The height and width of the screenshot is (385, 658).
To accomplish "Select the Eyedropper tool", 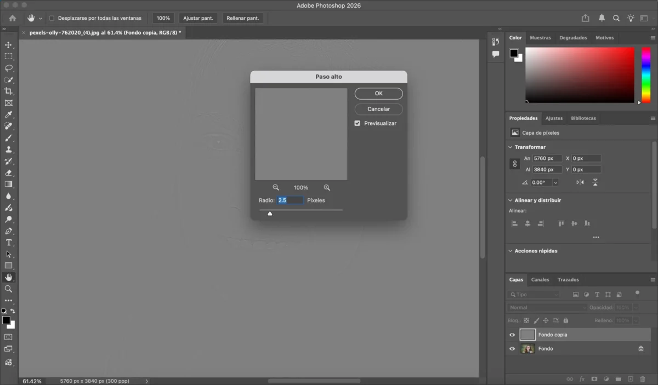I will click(8, 114).
